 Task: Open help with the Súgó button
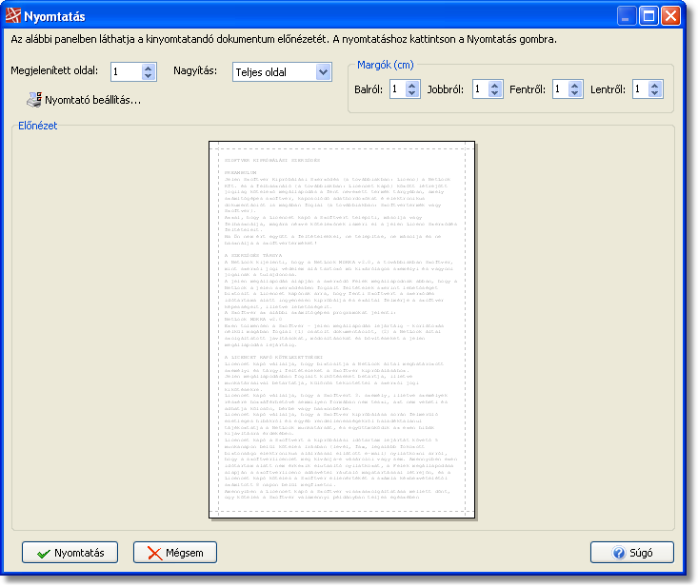click(x=632, y=553)
